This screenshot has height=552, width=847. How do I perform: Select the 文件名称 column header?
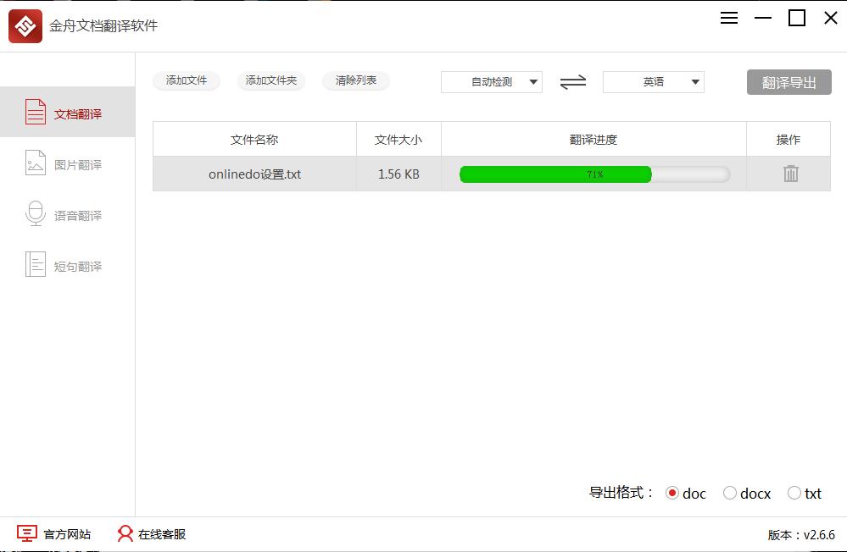(254, 139)
